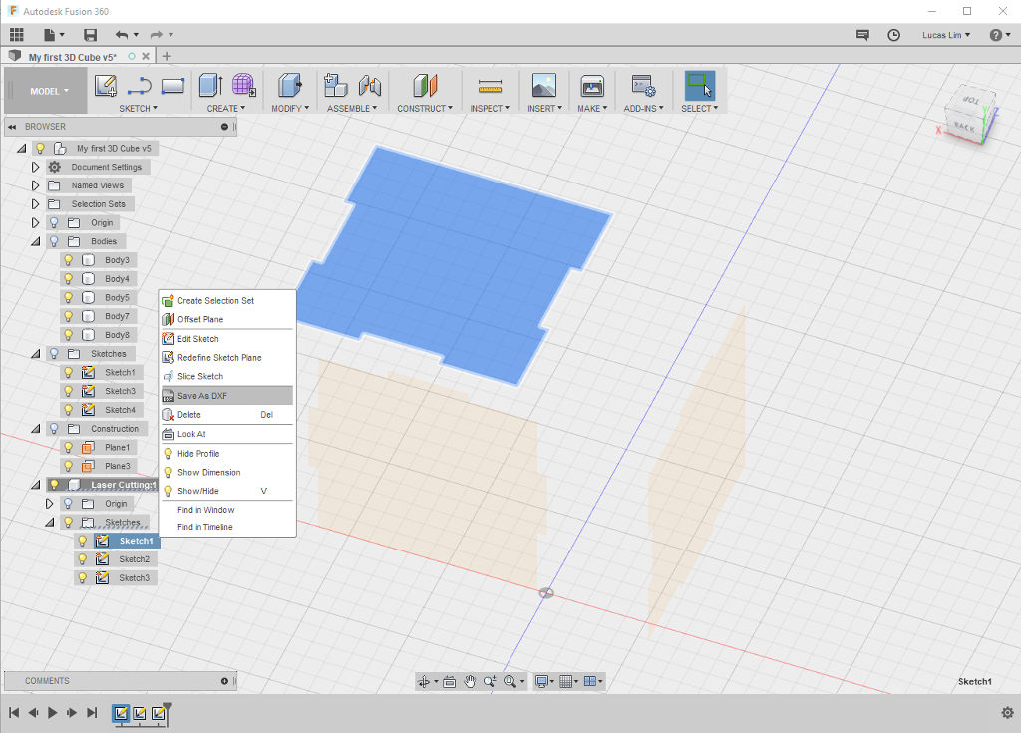The width and height of the screenshot is (1021, 733).
Task: Click the Undo arrow
Action: (x=122, y=35)
